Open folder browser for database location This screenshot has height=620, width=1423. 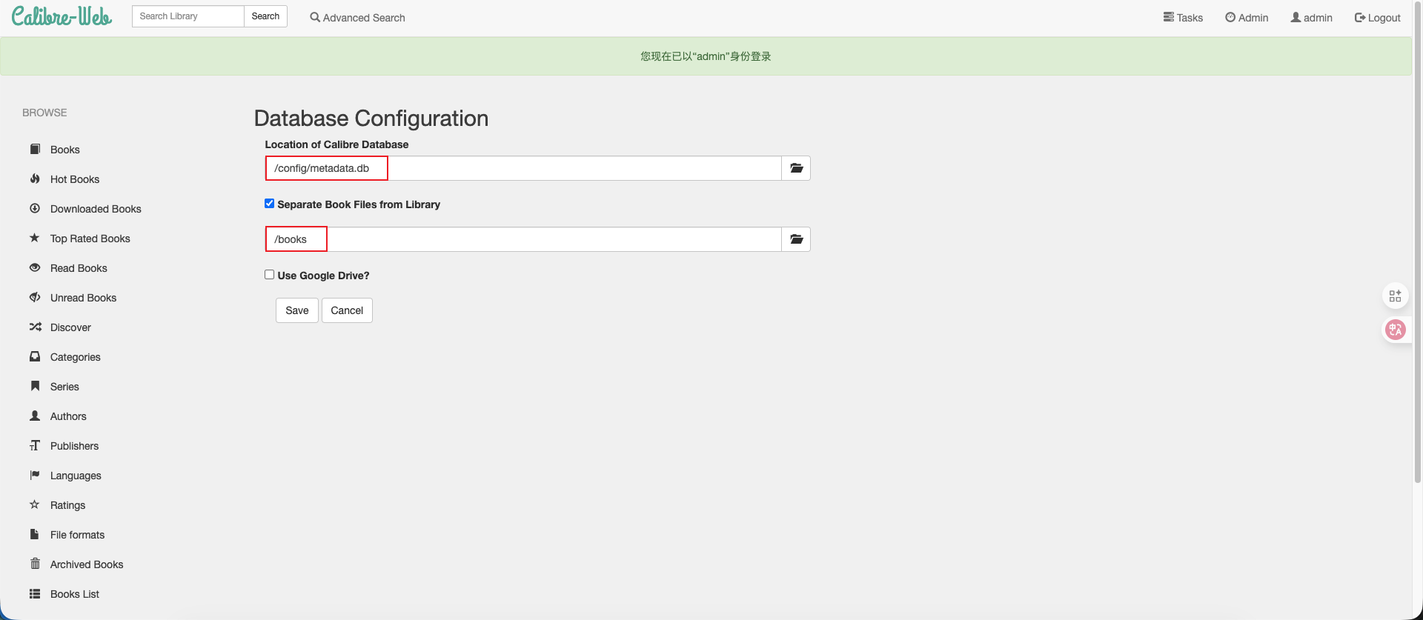pyautogui.click(x=796, y=168)
